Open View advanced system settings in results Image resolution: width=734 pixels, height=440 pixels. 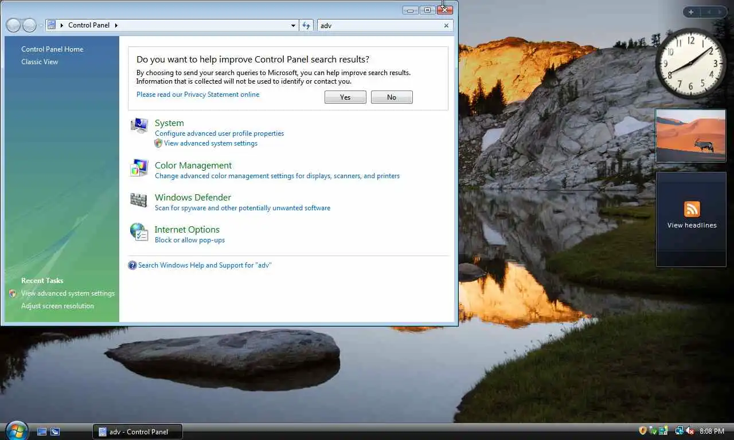click(x=210, y=143)
